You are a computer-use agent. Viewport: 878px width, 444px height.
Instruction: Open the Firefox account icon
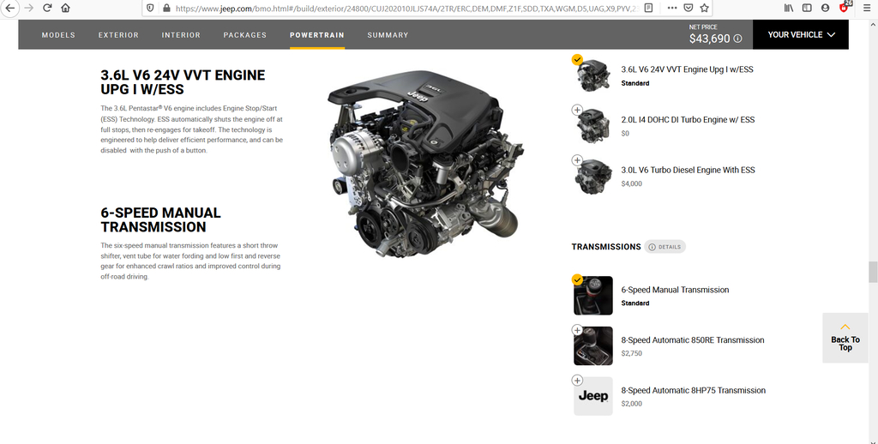pos(825,8)
